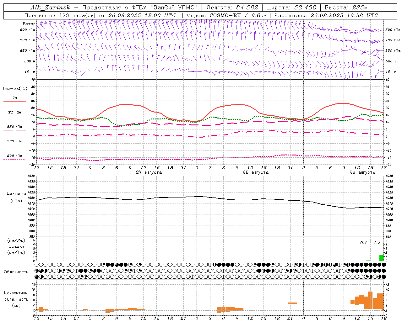The image size is (402, 321).
Task: Click the Тем-ра(°C) axis title
Action: click(x=15, y=89)
